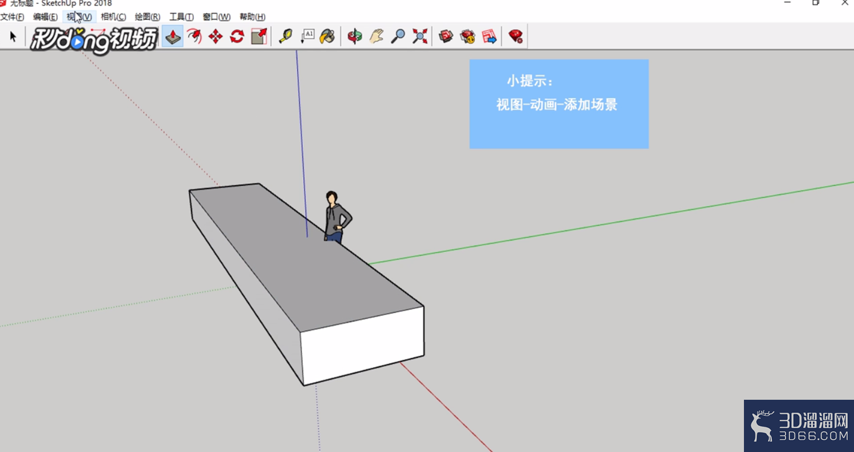
Task: Choose the Offset tool
Action: tap(194, 36)
